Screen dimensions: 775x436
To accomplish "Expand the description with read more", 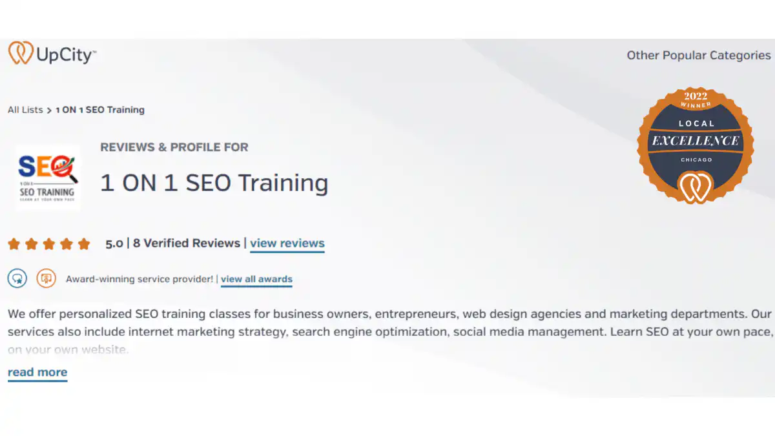I will (37, 372).
